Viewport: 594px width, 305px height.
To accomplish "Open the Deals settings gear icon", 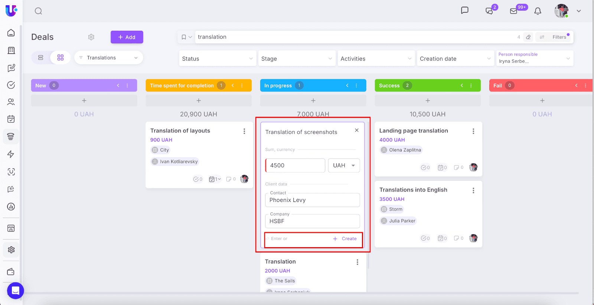I will pyautogui.click(x=91, y=37).
